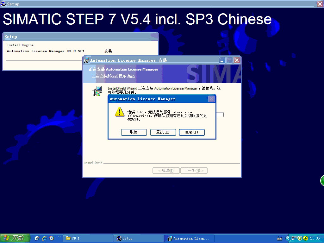Click the 下一步(N) next button

pos(194,171)
